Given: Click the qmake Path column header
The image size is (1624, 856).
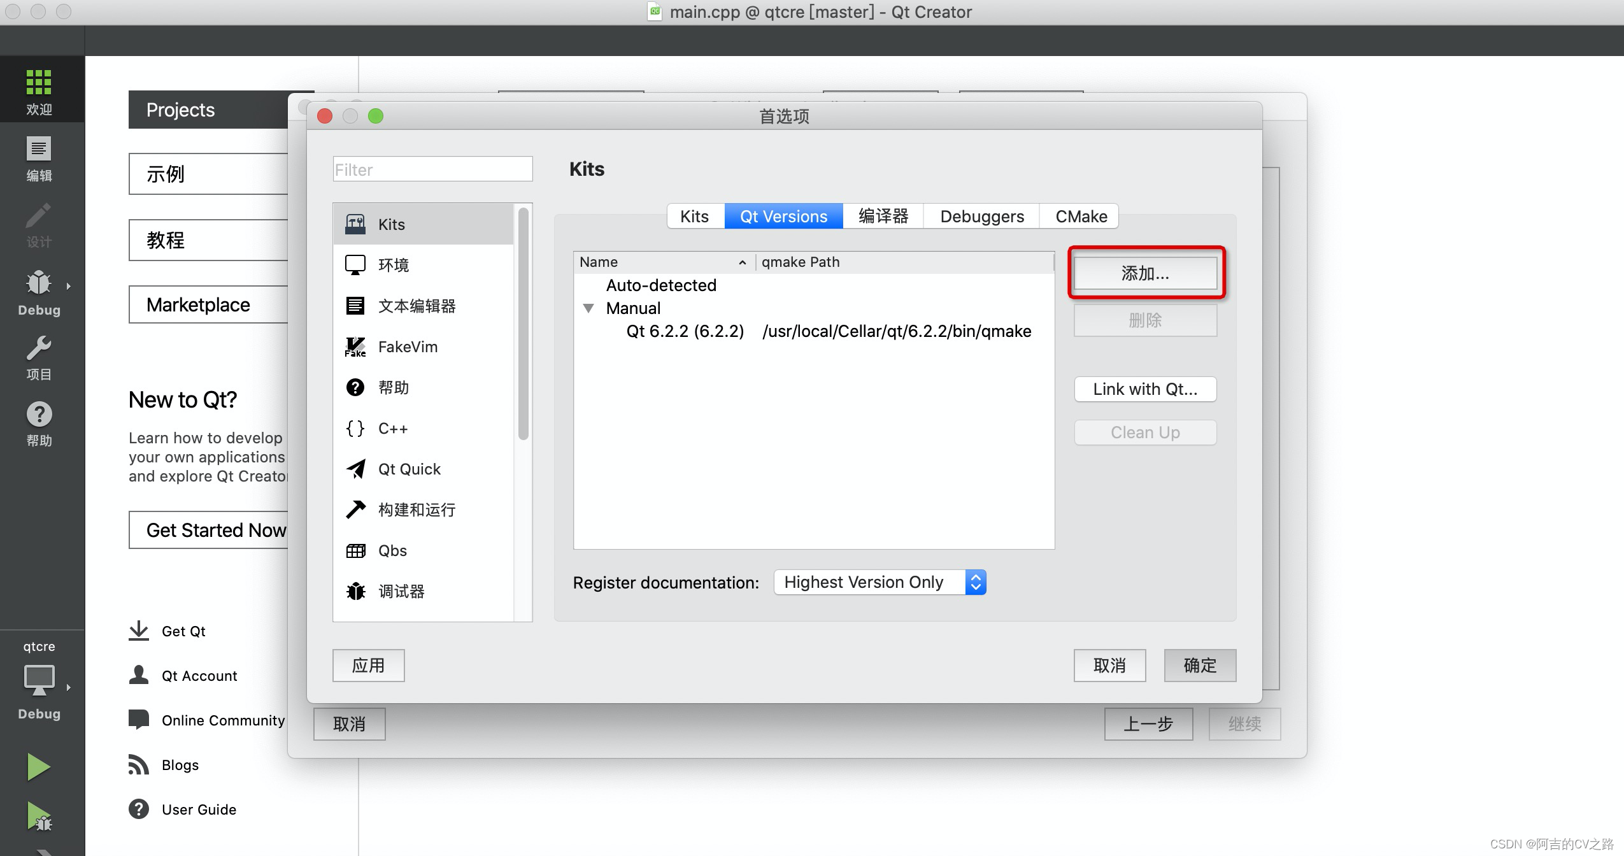Looking at the screenshot, I should tap(904, 262).
